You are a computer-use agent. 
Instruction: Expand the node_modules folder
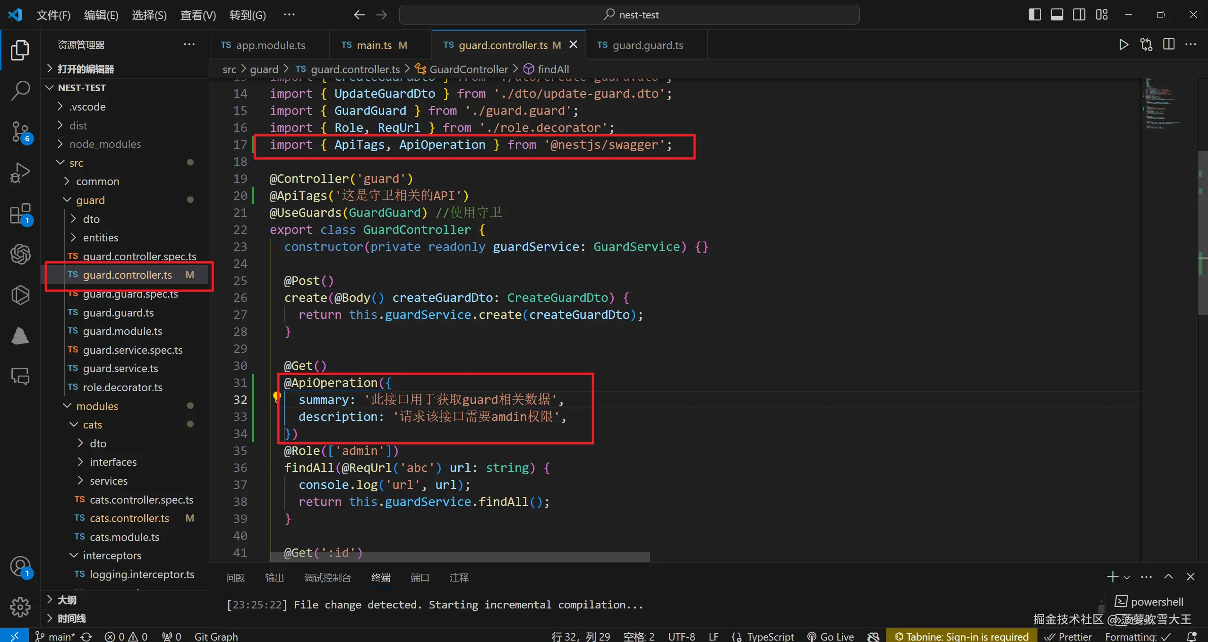coord(105,144)
